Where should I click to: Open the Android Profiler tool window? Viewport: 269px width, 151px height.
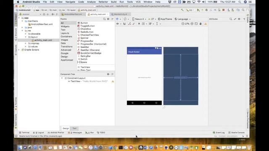(x=56, y=133)
